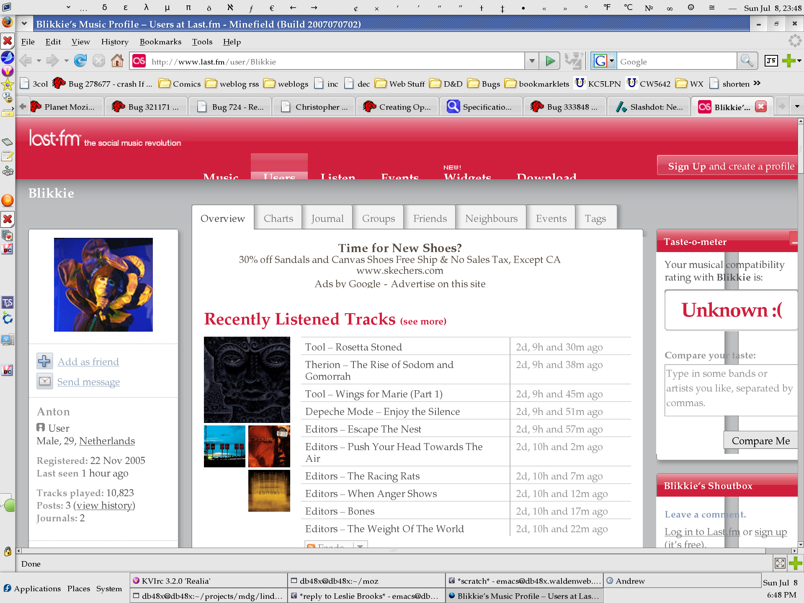Open the Journal profile tab

tap(327, 218)
